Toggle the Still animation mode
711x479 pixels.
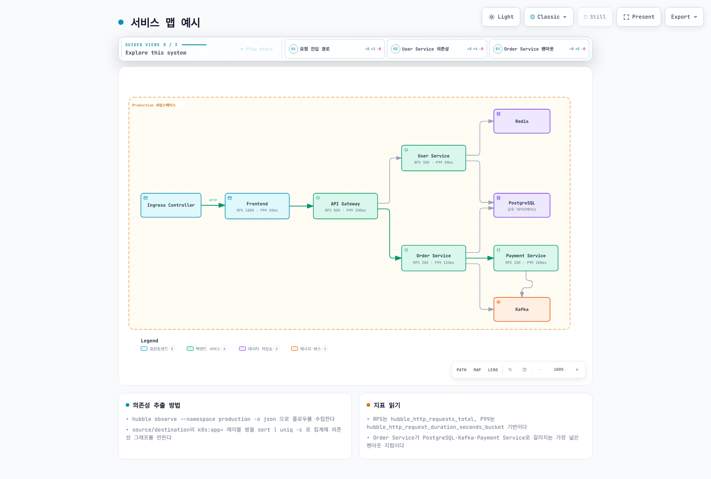595,17
